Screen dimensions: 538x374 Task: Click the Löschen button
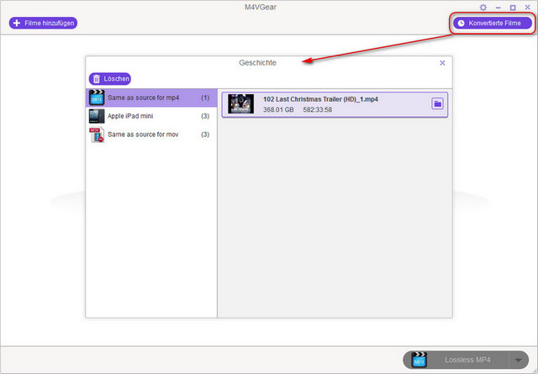[110, 78]
